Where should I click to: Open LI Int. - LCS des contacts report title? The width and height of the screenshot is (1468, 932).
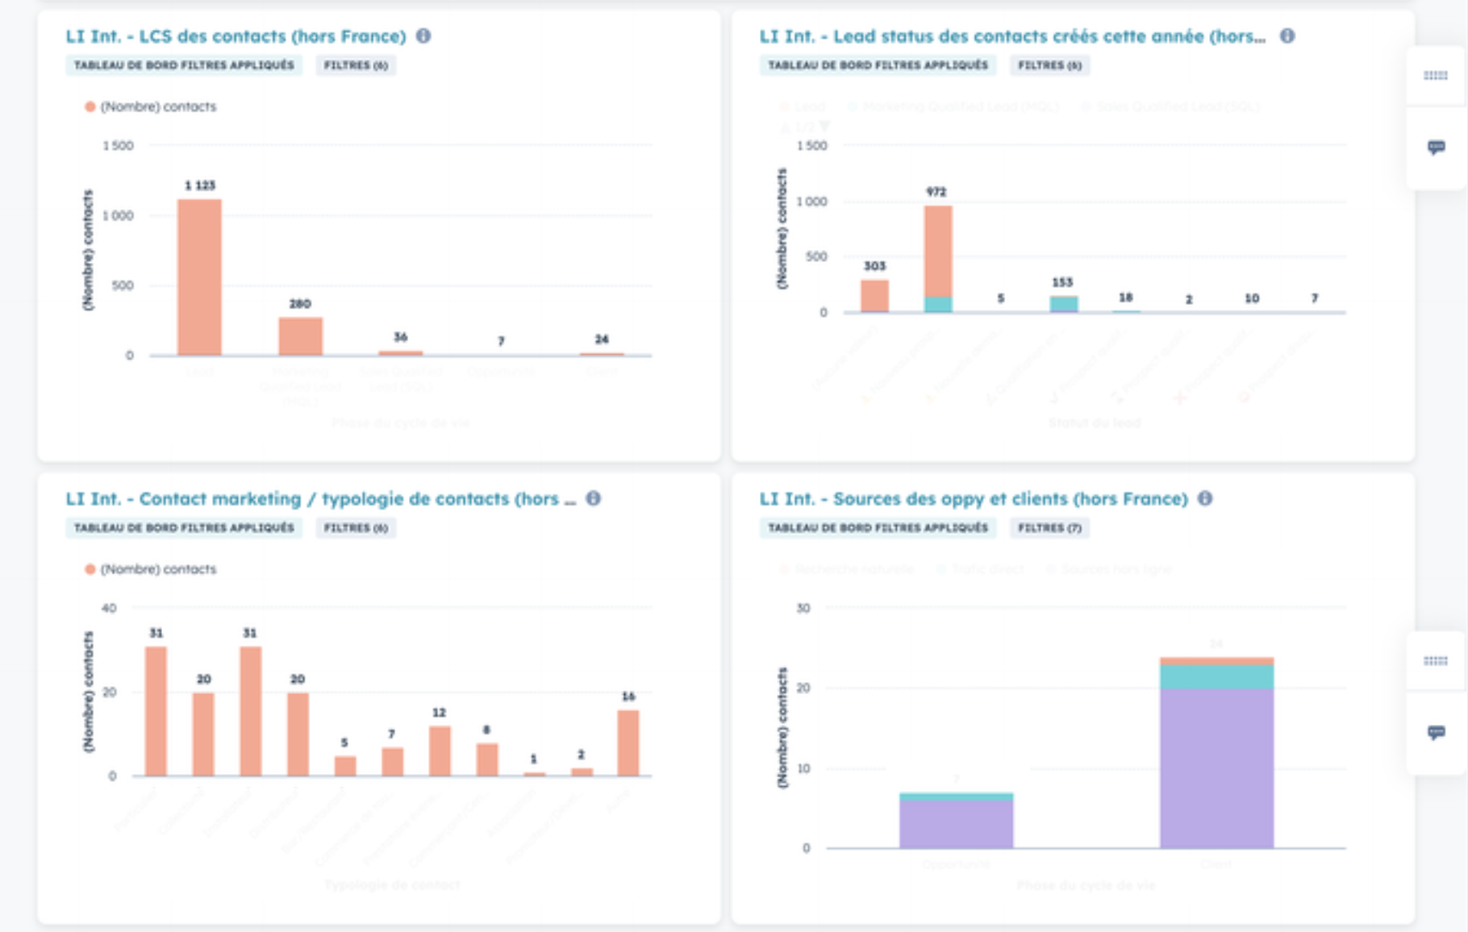[236, 36]
